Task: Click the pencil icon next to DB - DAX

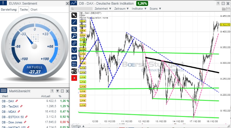Action: point(17,101)
